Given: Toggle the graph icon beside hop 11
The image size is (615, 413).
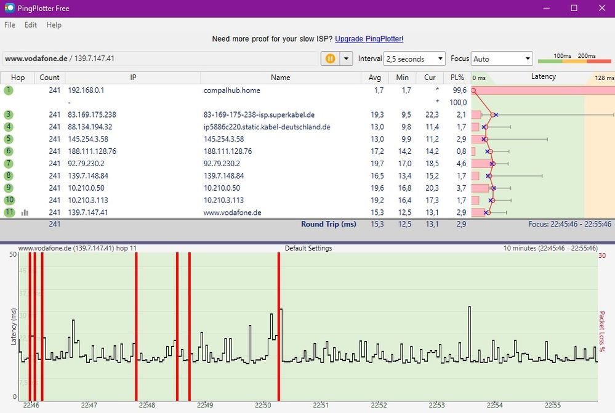Looking at the screenshot, I should [25, 212].
